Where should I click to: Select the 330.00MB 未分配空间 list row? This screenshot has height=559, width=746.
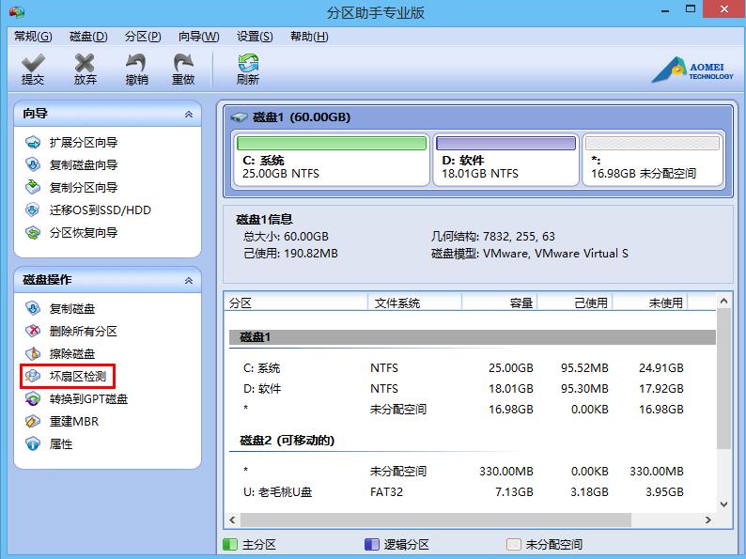point(472,471)
